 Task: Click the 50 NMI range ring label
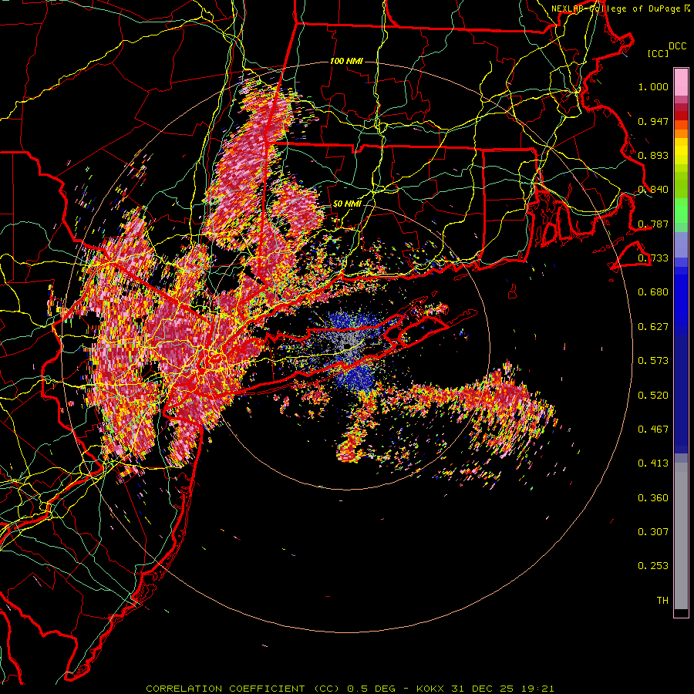click(347, 204)
